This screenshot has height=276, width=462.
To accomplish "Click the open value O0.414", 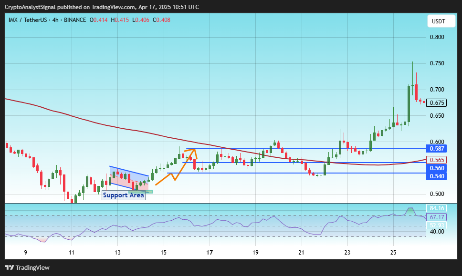I will (99, 20).
